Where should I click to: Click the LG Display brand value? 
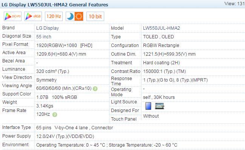coord(48,28)
